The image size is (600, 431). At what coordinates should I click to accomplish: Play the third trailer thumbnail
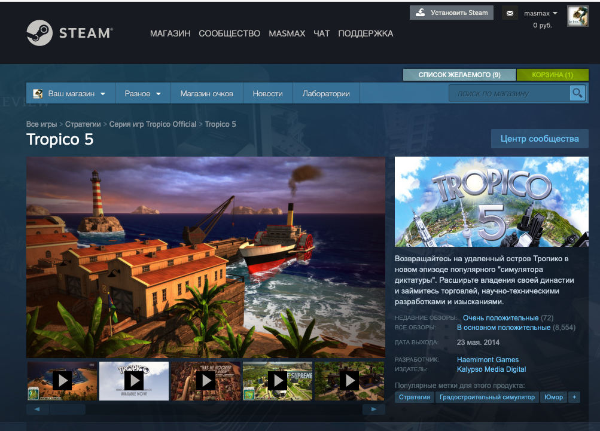pos(206,381)
